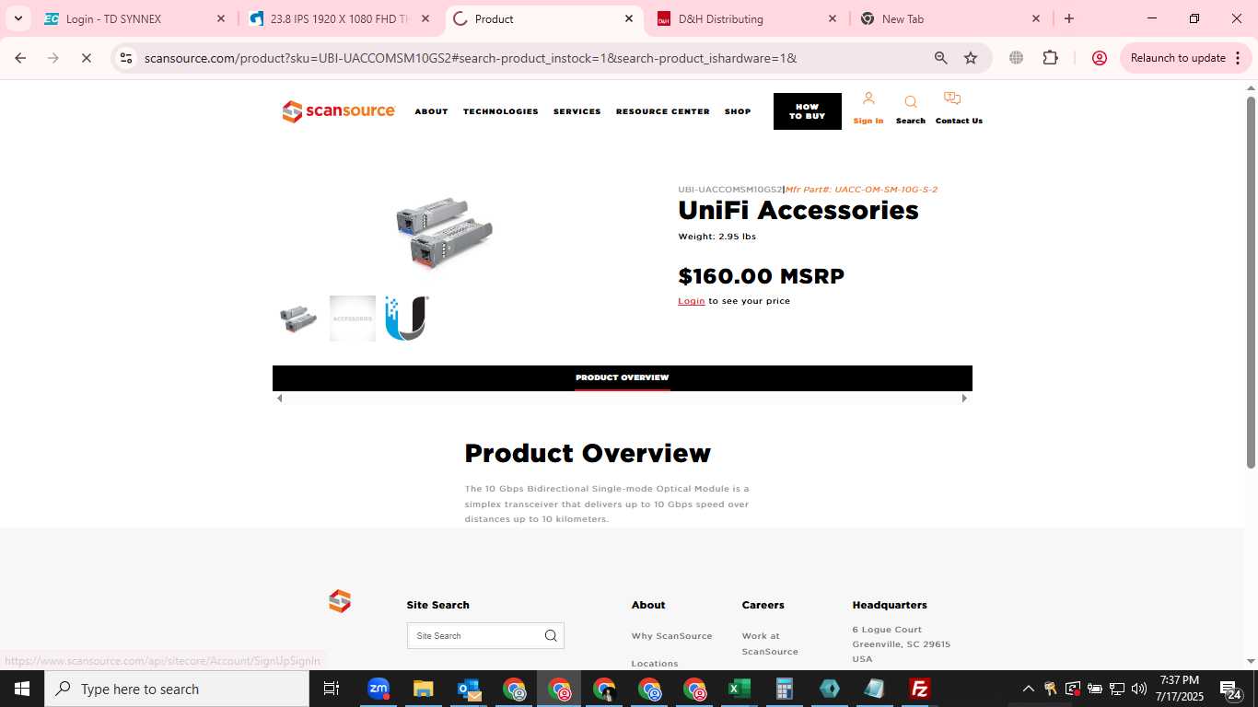Image resolution: width=1258 pixels, height=707 pixels.
Task: Launch FileZilla from the taskbar
Action: coord(919,689)
